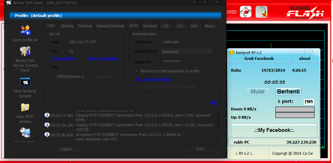Toggle SSPI/Kerberos 5 checkbox
Viewport: 333px width, 163px height.
(x=53, y=76)
